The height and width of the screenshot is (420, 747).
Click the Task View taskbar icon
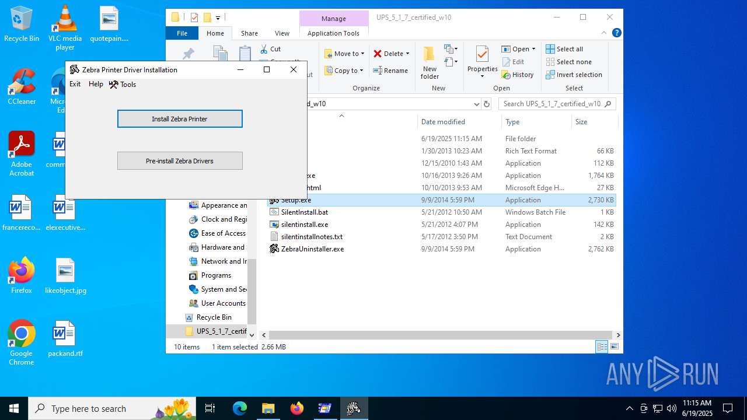210,408
